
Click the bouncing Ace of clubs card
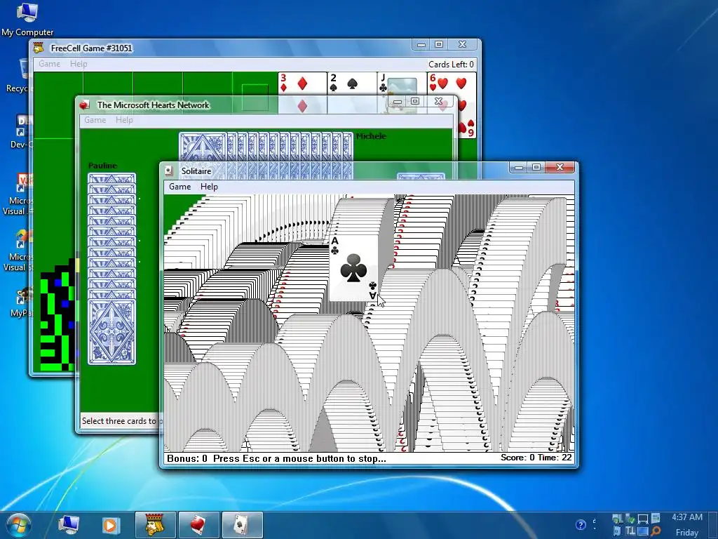[353, 268]
